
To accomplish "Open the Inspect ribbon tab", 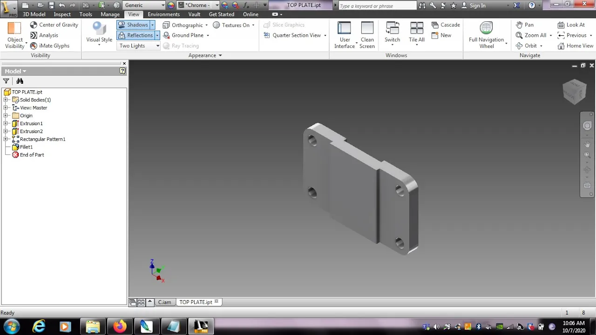I will (62, 14).
